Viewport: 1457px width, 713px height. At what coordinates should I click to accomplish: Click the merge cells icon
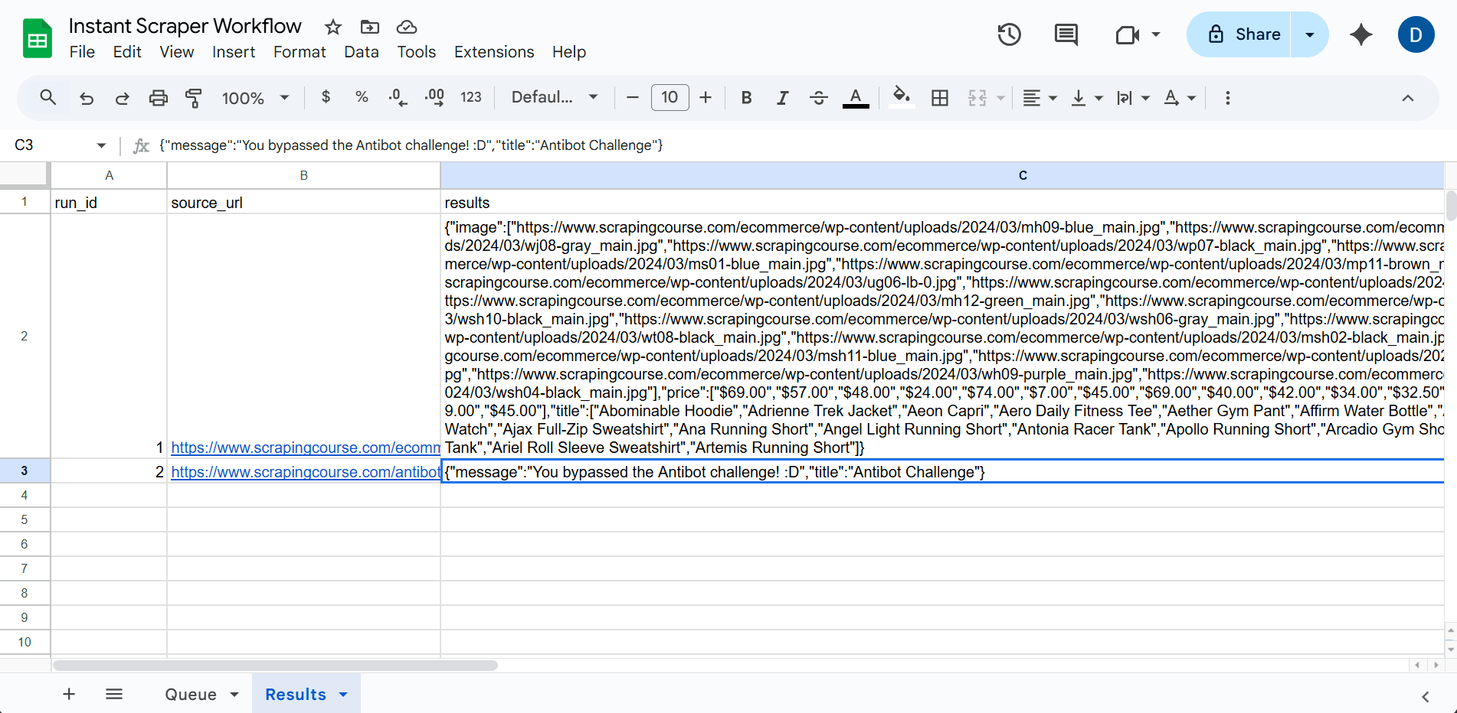pos(977,98)
